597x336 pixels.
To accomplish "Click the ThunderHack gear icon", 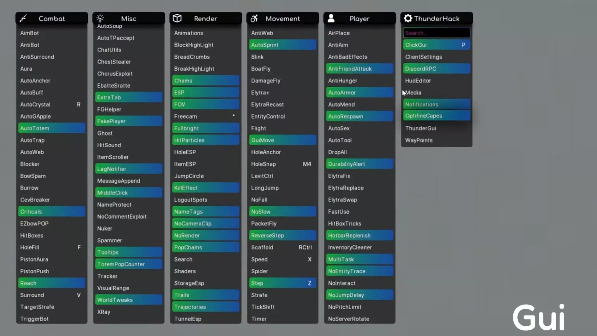I will coord(408,18).
